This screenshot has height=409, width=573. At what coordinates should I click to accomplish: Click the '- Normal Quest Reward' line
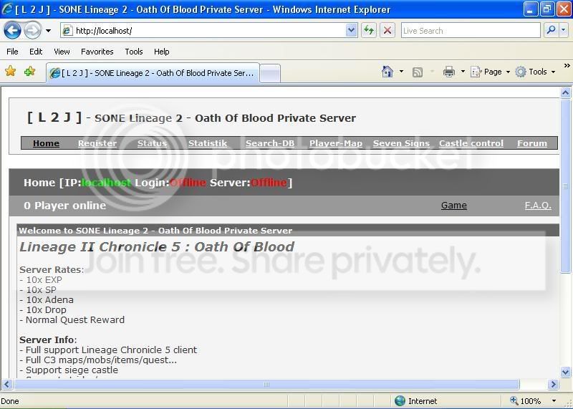point(72,319)
